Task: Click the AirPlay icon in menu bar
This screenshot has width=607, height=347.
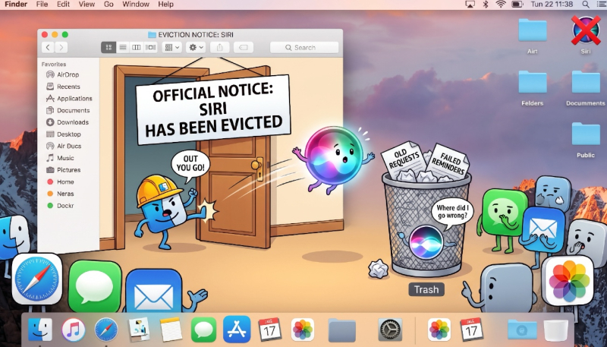Action: tap(470, 5)
